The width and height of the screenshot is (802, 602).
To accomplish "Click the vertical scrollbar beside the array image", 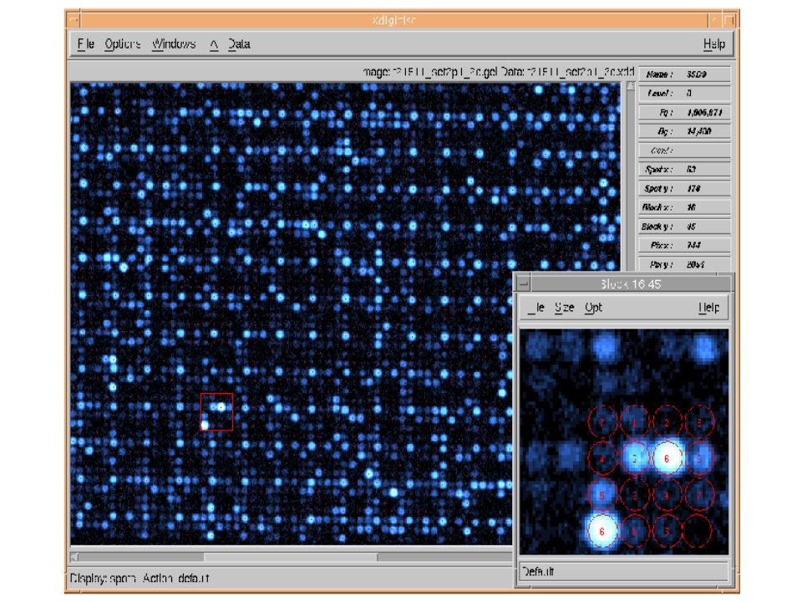I will pos(630,176).
